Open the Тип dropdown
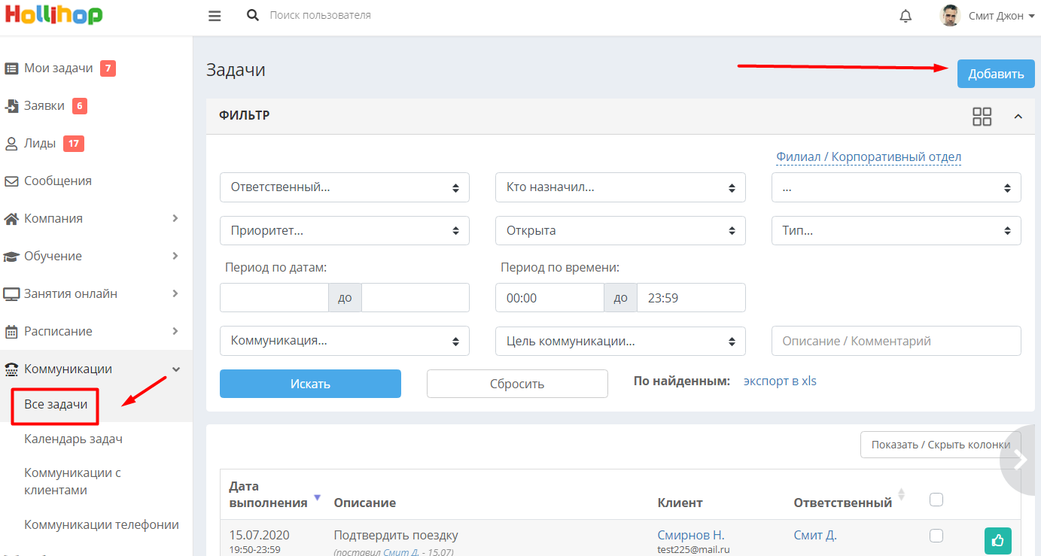The width and height of the screenshot is (1041, 556). click(896, 230)
